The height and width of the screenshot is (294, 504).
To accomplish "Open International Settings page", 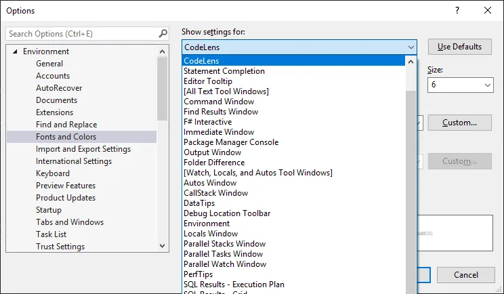I will point(74,161).
